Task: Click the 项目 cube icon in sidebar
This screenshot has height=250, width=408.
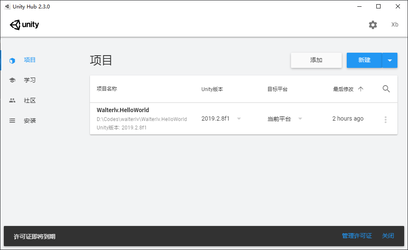Action: pos(12,61)
